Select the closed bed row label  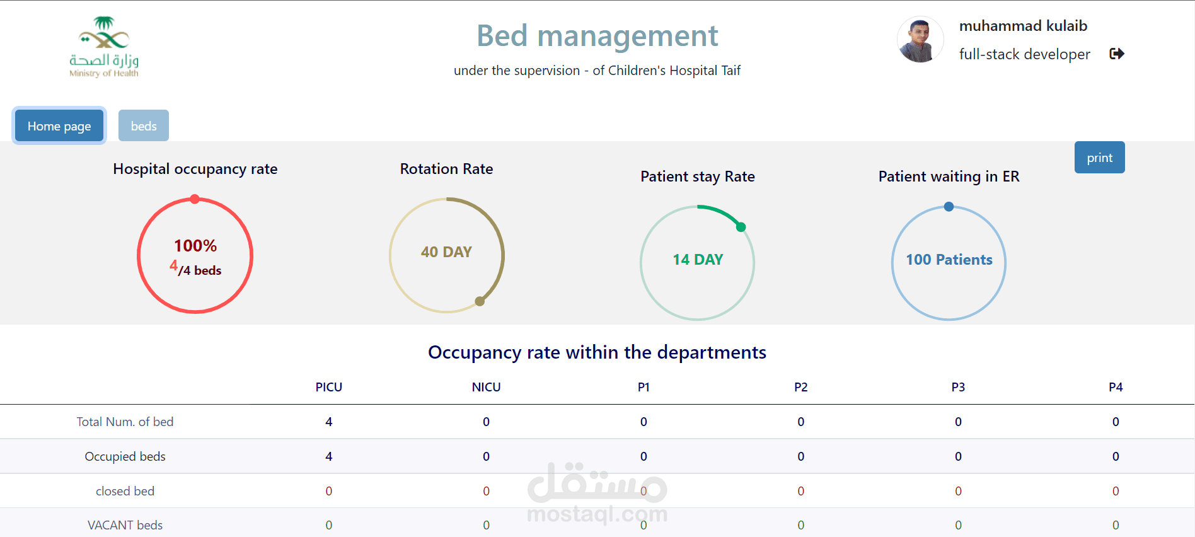[x=125, y=491]
